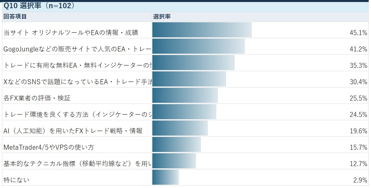371x188 pixels.
Task: Click the bar for the 41.2% row
Action: click(199, 46)
